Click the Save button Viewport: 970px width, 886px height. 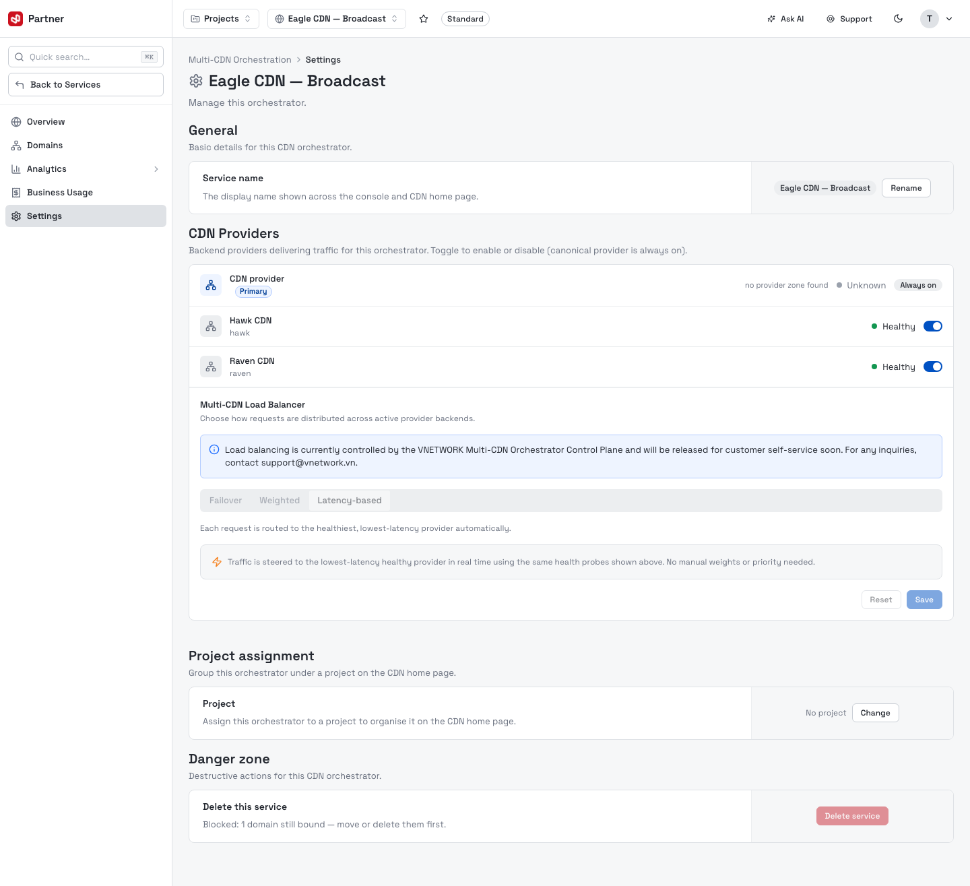pyautogui.click(x=924, y=600)
